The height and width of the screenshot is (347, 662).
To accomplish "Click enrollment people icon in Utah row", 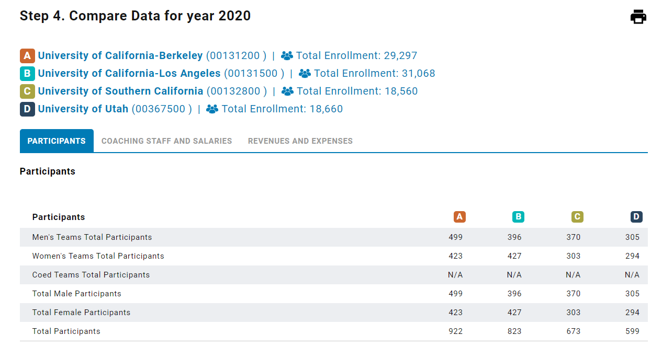I will (x=212, y=109).
